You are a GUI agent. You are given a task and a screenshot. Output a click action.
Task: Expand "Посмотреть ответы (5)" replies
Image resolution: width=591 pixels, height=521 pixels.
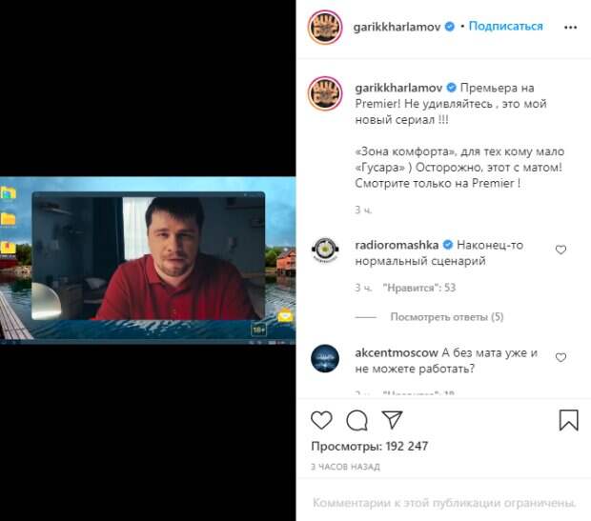(447, 317)
